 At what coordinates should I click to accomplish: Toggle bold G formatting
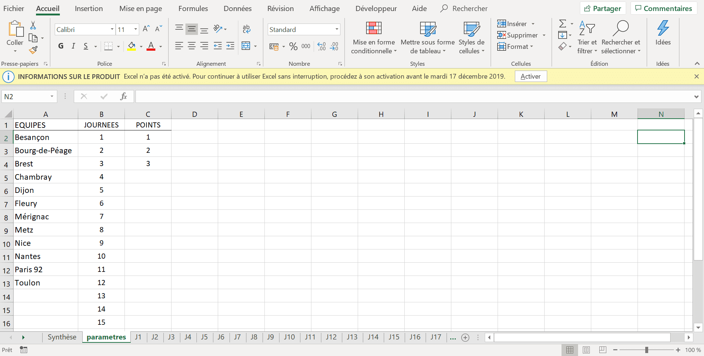coord(61,46)
